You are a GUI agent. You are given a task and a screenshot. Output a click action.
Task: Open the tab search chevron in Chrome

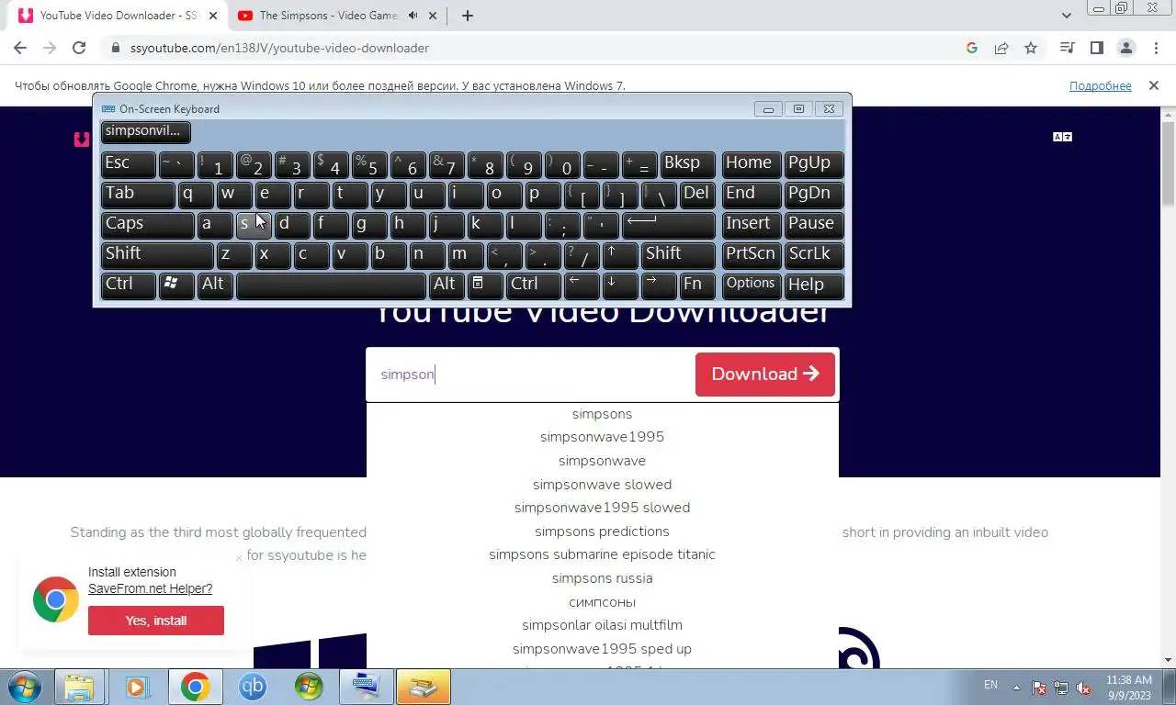pyautogui.click(x=1066, y=16)
